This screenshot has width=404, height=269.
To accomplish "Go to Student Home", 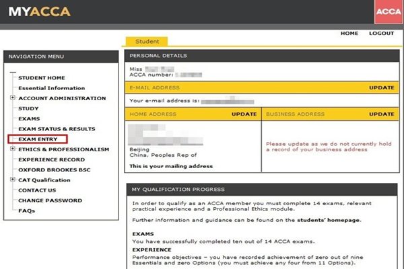I will point(42,78).
